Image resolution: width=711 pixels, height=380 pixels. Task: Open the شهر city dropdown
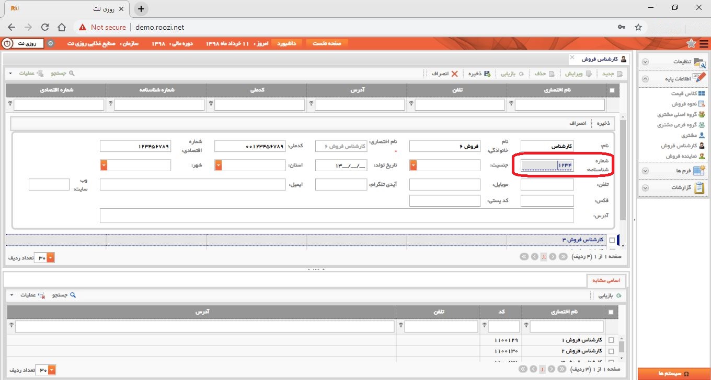pos(104,165)
